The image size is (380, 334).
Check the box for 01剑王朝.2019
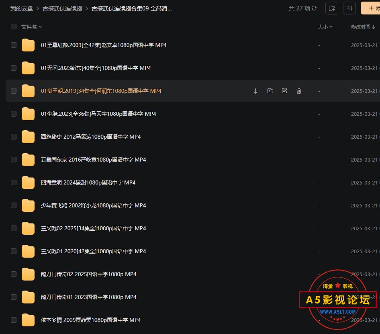click(x=14, y=91)
